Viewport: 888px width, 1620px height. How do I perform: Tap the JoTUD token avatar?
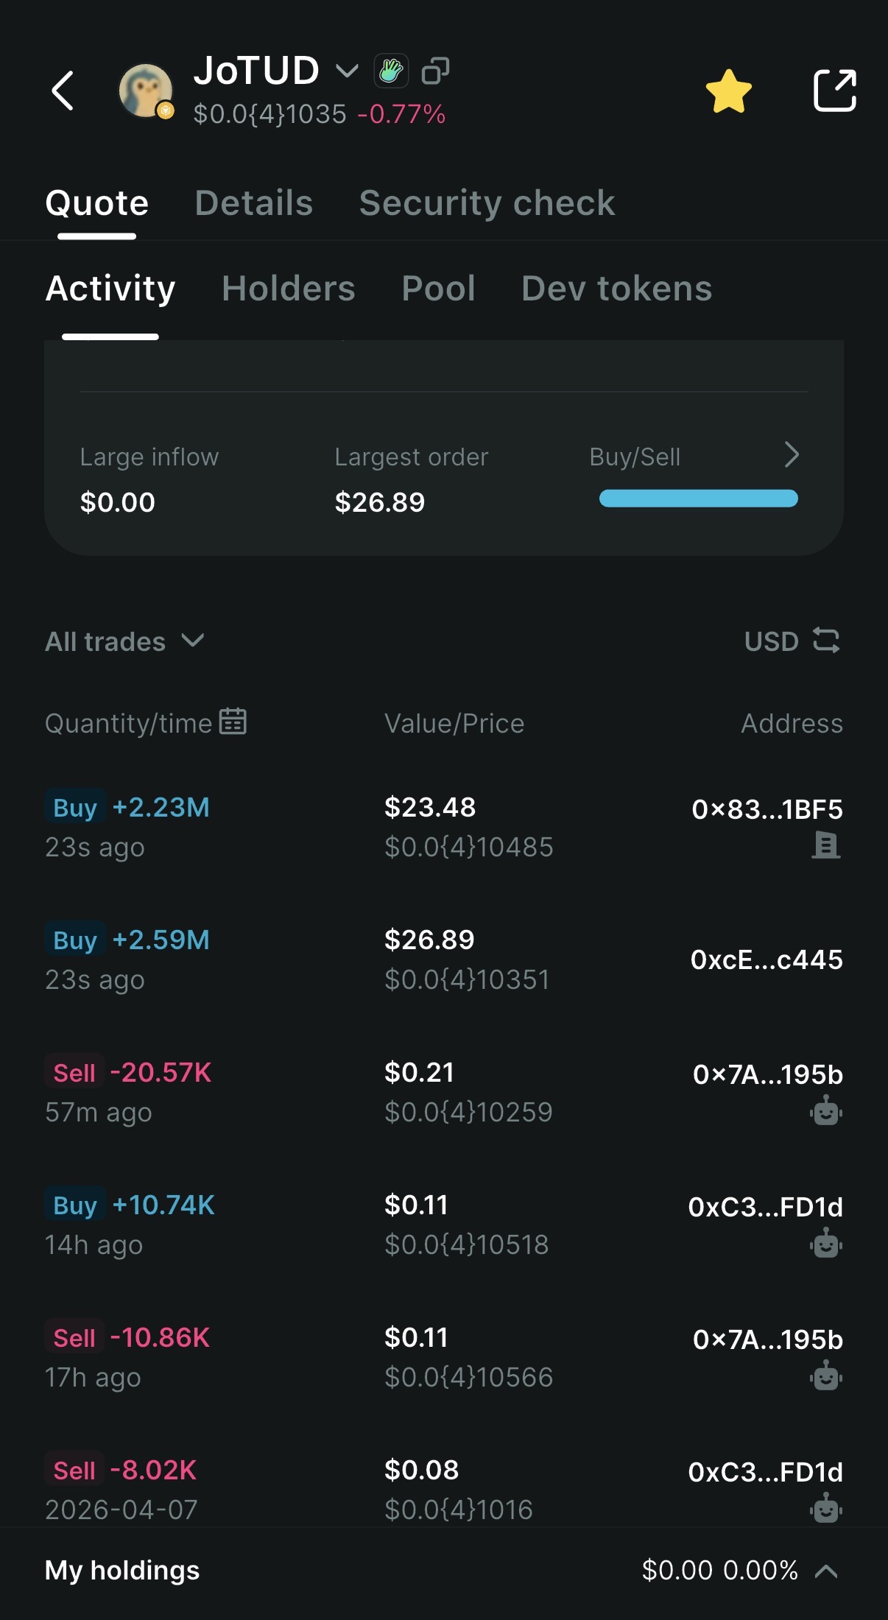click(x=146, y=91)
